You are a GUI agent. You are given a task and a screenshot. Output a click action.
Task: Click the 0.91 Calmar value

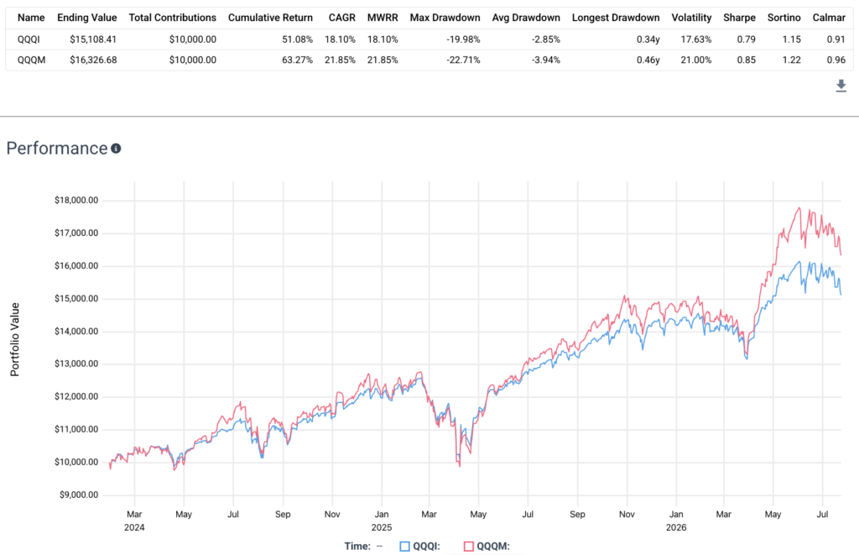(x=836, y=39)
